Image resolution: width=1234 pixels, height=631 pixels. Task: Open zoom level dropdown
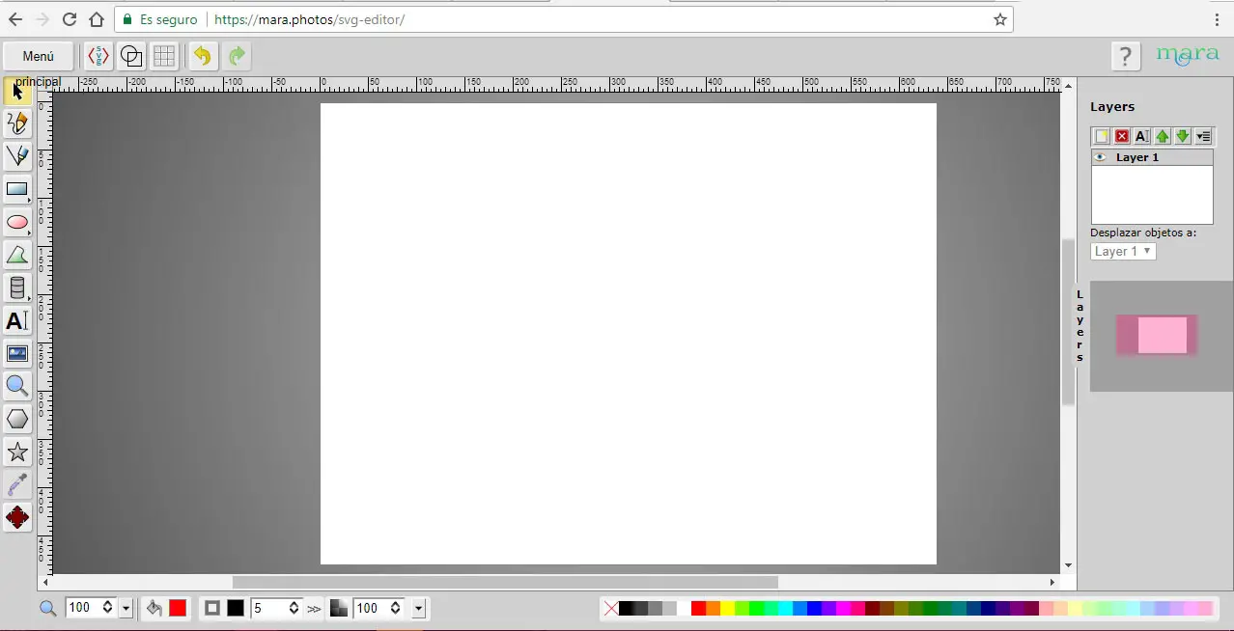(x=126, y=609)
